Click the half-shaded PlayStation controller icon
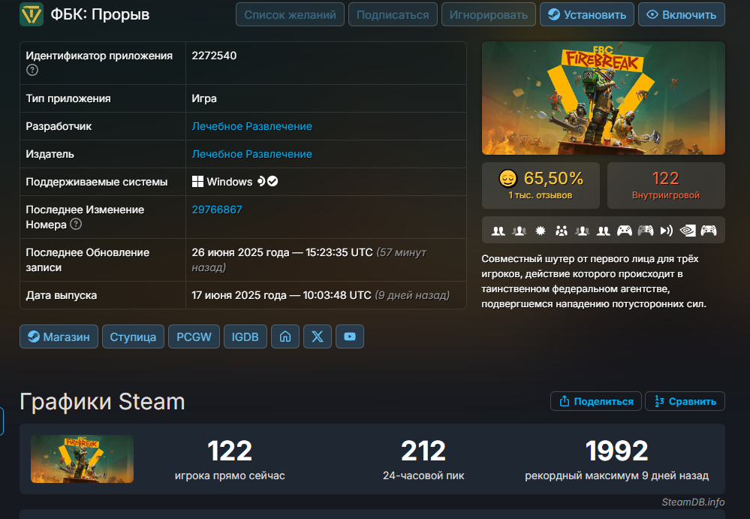 point(645,231)
